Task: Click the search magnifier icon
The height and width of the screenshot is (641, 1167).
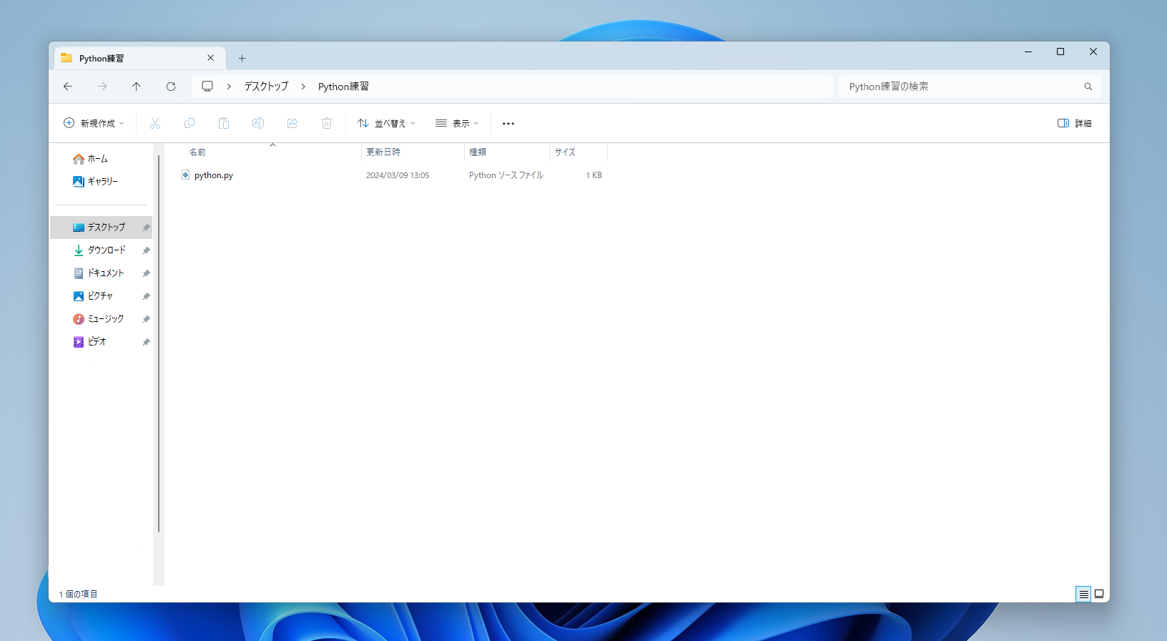Action: point(1088,87)
